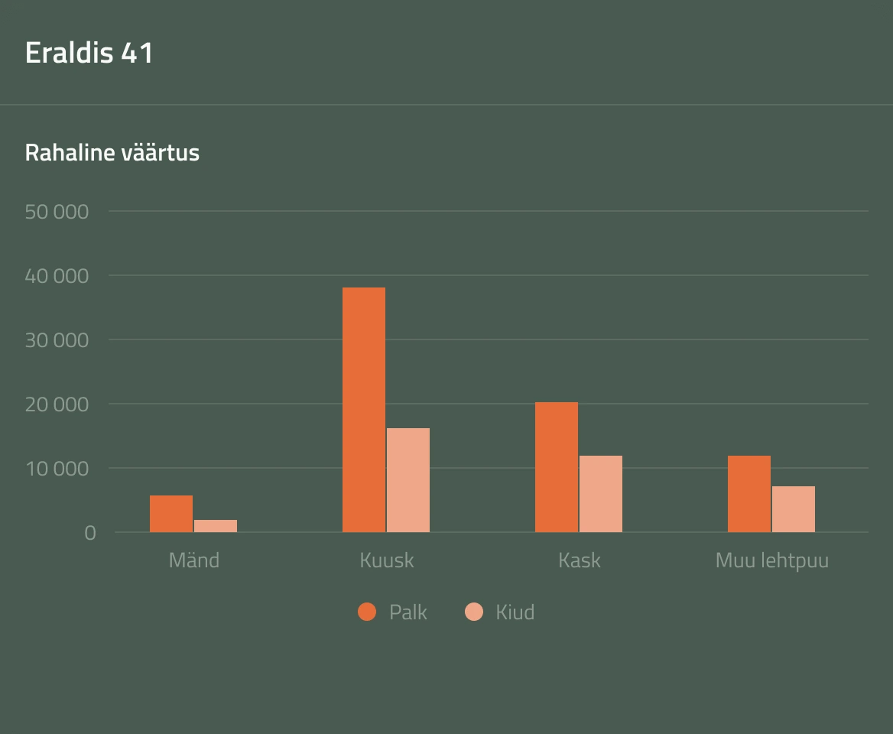Click the Kask Kiud bar

tap(601, 494)
